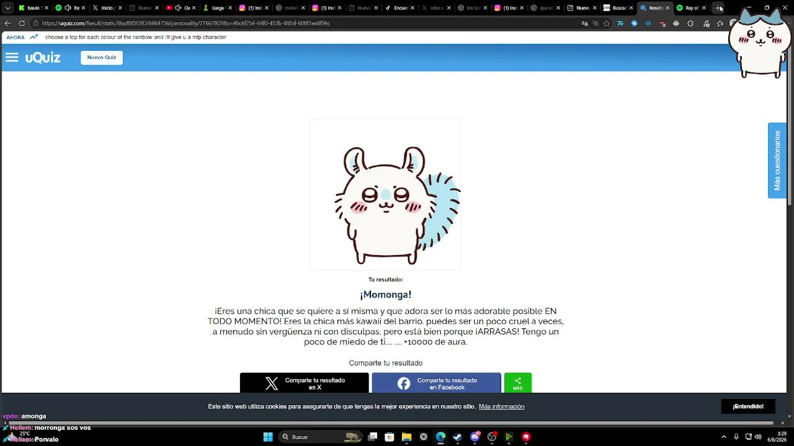Start a Nuevo Quiz
The width and height of the screenshot is (794, 446).
tap(102, 58)
